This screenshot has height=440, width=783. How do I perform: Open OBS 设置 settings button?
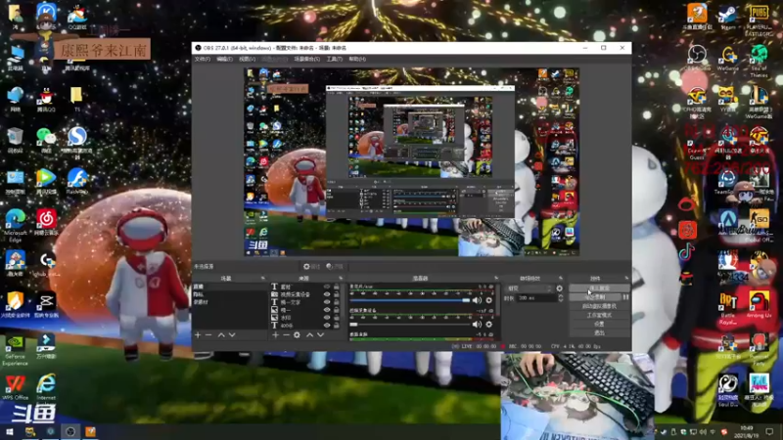click(599, 324)
